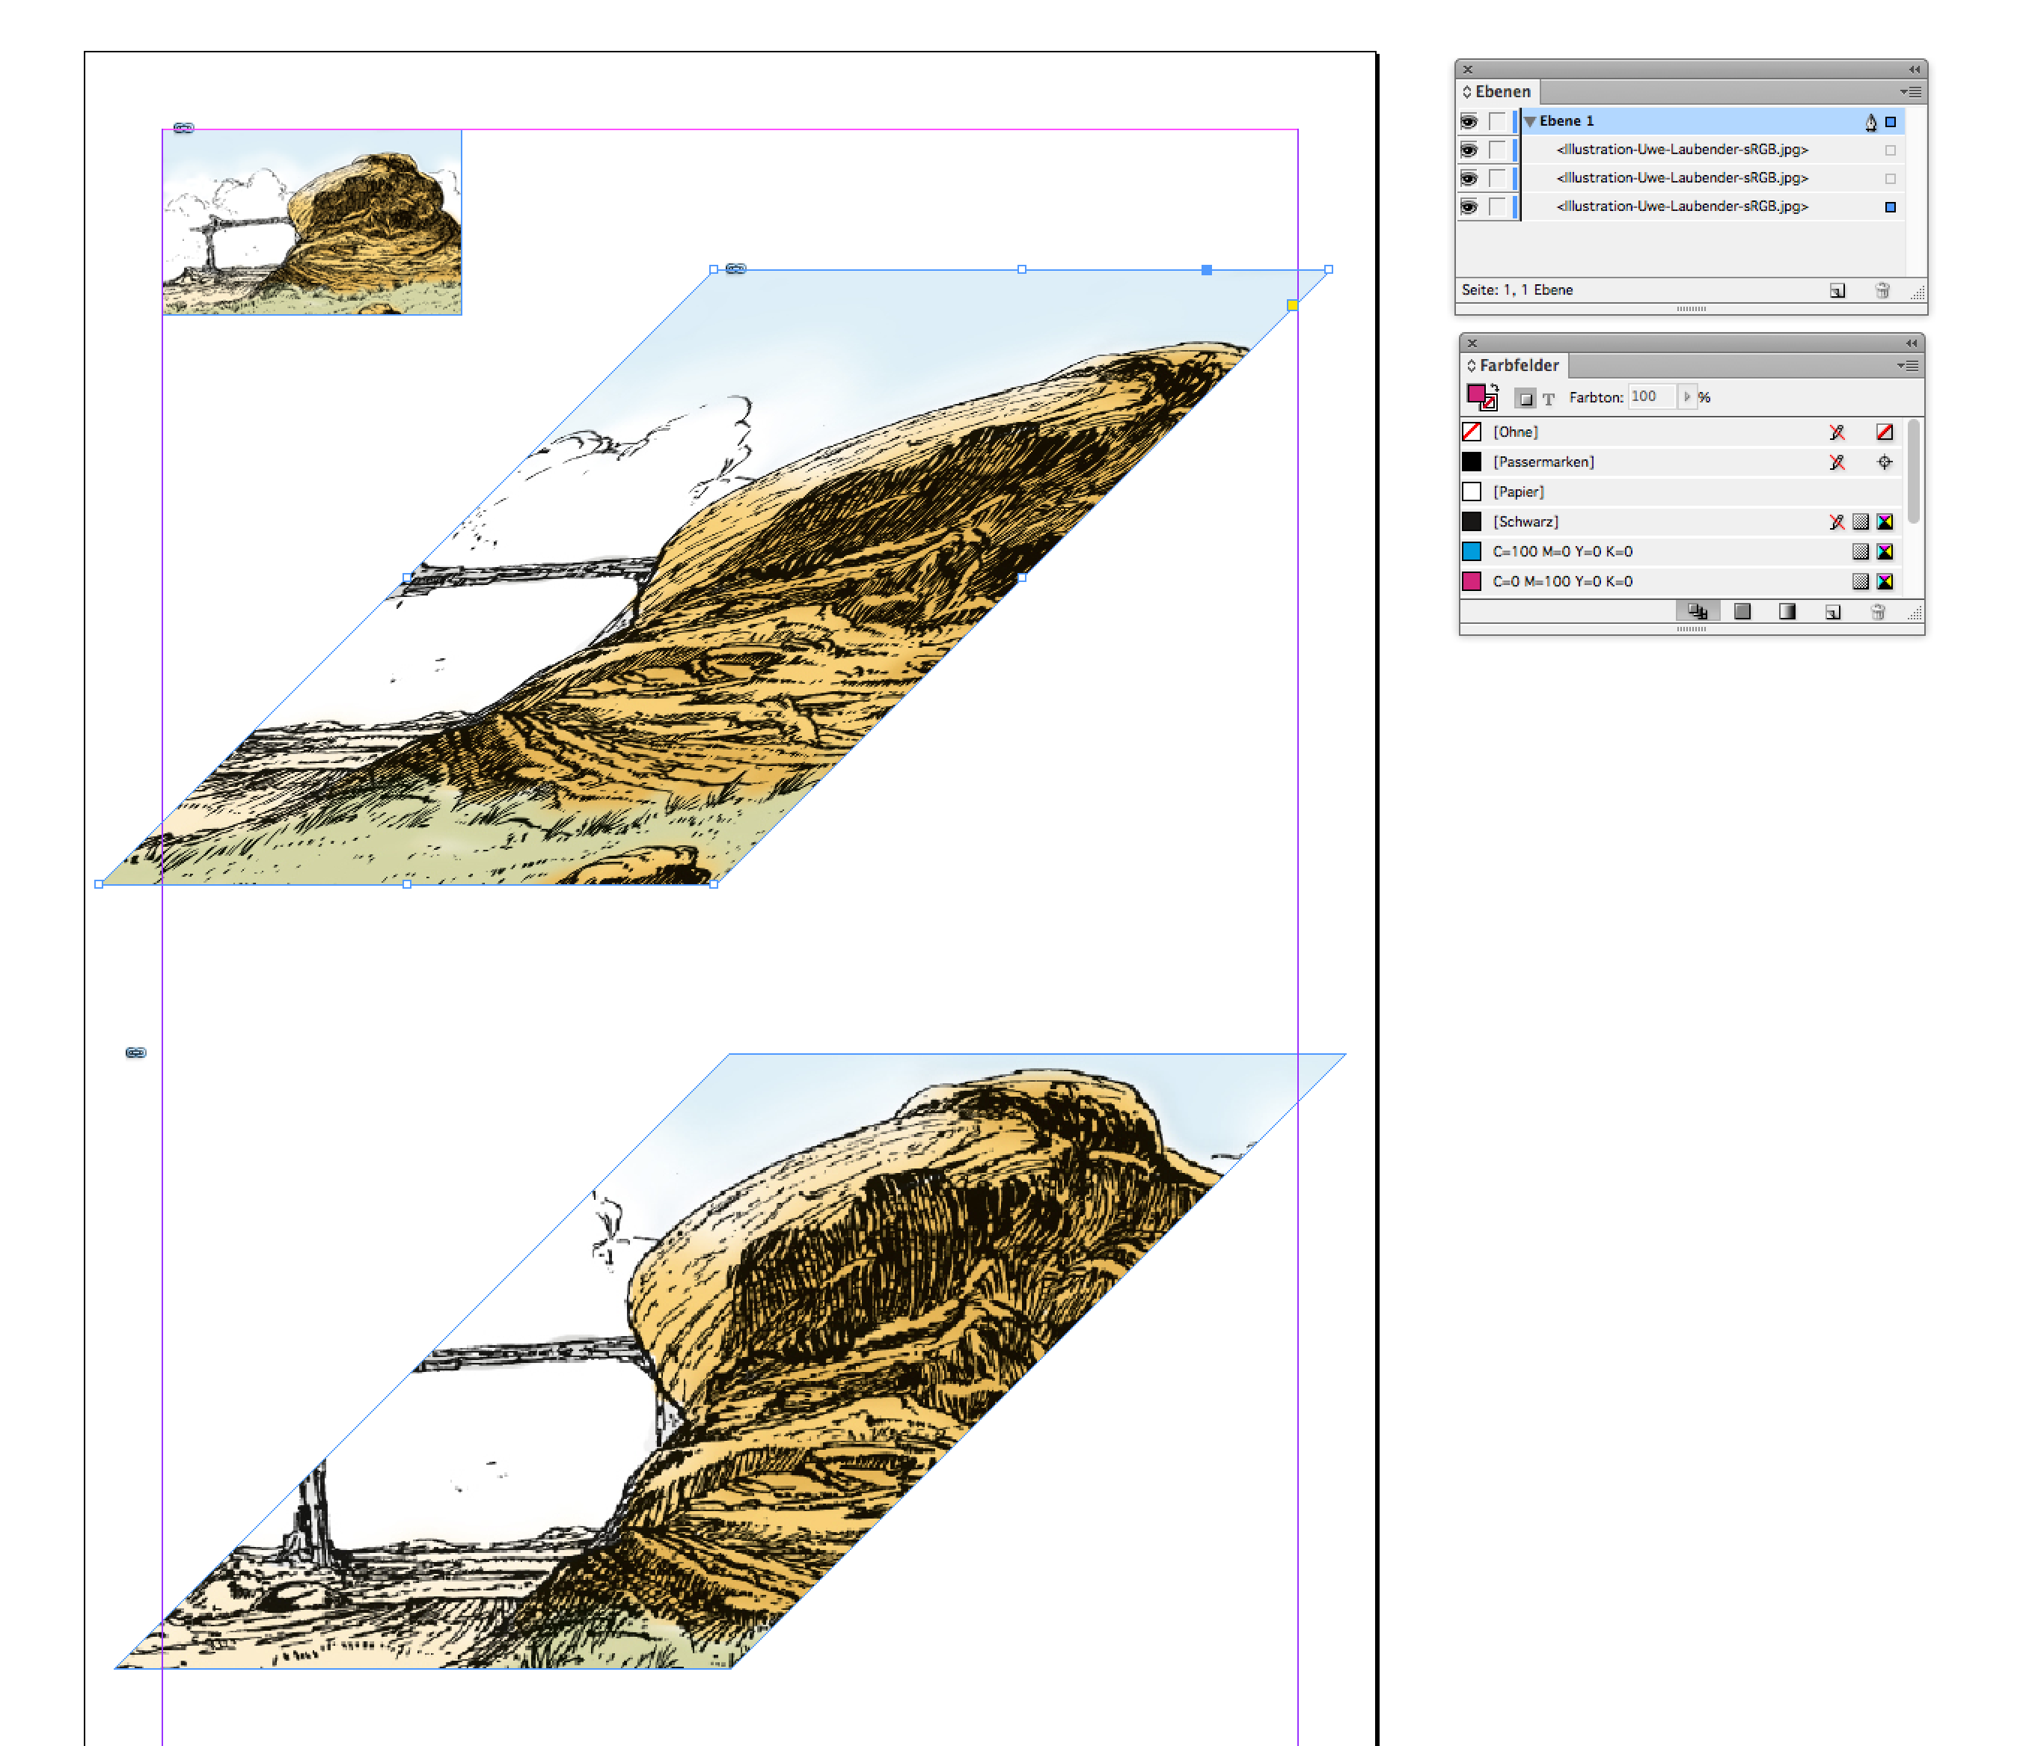
Task: Cycle Ebenen panel size via tab arrows
Action: (1467, 92)
